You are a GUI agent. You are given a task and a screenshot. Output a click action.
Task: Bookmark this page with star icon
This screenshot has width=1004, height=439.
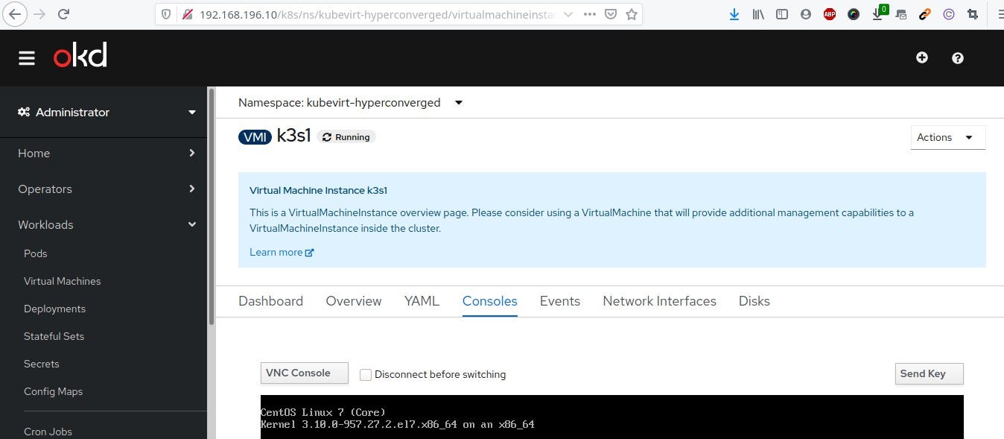point(632,14)
